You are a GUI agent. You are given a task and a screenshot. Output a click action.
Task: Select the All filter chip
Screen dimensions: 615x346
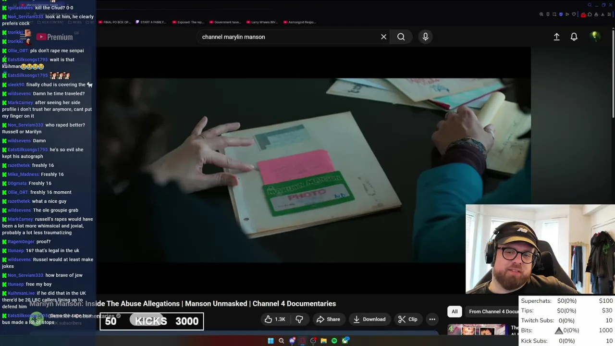(455, 311)
